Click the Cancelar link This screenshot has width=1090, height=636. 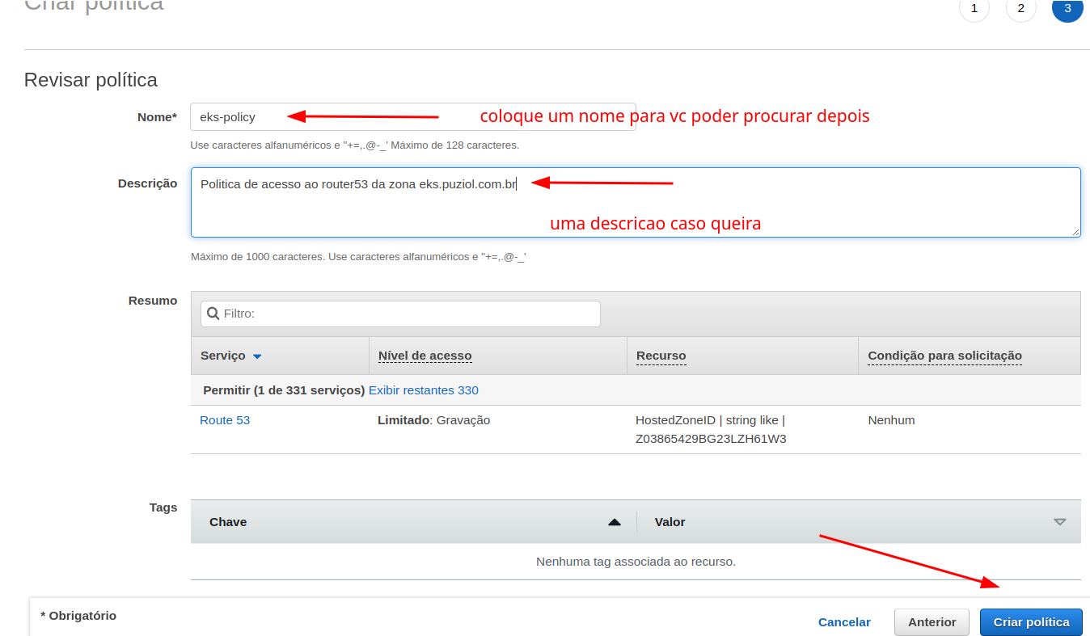coord(844,622)
